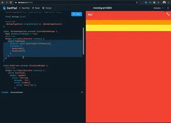Click the orange stripe in preview

click(x=128, y=22)
